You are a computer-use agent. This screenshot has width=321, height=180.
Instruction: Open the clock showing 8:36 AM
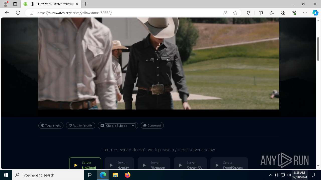(299, 175)
